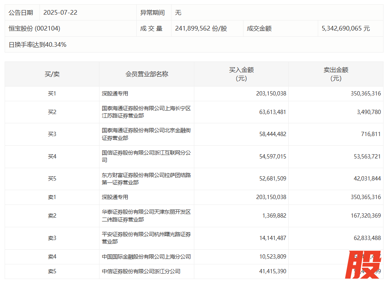Click the 卖出金额 (元) column header
389x286 pixels.
tap(336, 74)
